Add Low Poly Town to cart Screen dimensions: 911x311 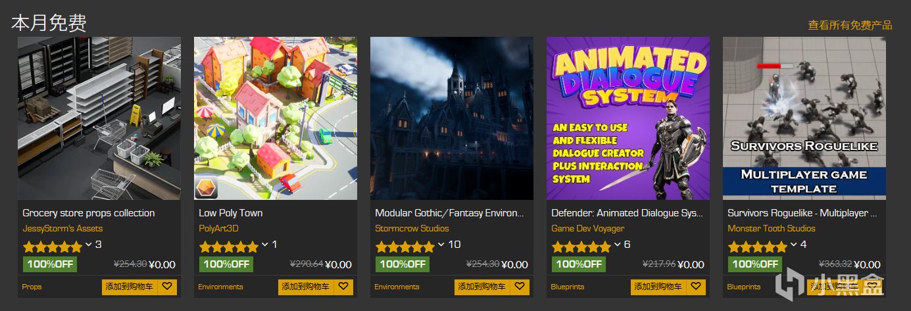tap(306, 287)
